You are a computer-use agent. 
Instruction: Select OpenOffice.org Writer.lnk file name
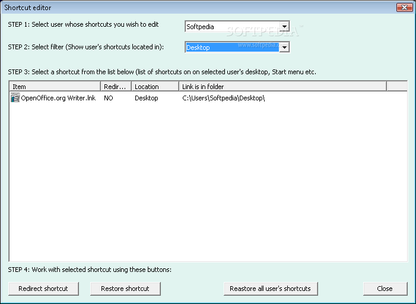58,98
